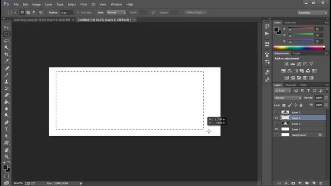
Task: Click Subtract from selection mode icon
Action: 34,12
